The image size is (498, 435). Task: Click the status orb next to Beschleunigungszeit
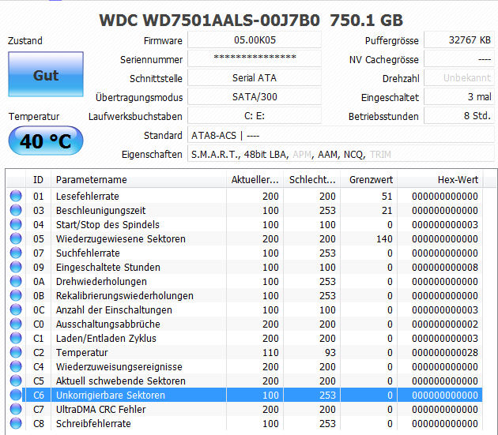(x=16, y=210)
